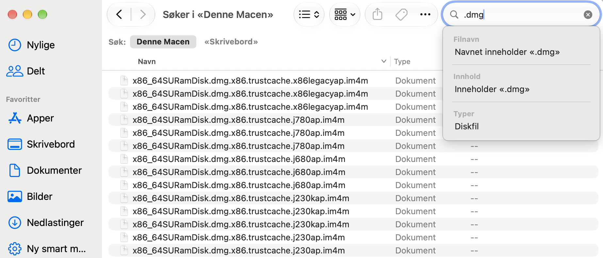Click the Delt people icon
Viewport: 603px width, 258px height.
15,71
